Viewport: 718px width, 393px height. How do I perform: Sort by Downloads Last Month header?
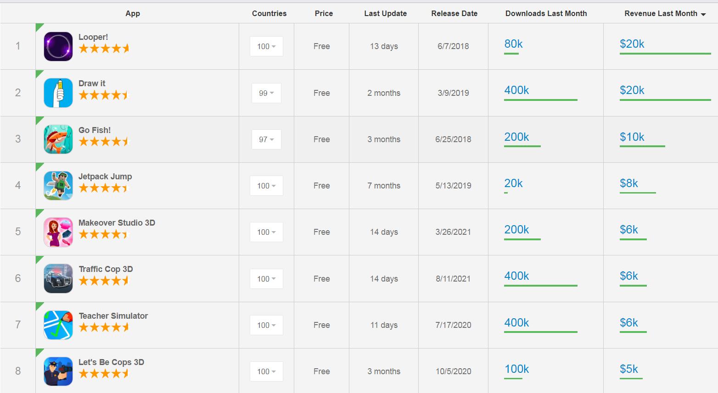click(546, 14)
